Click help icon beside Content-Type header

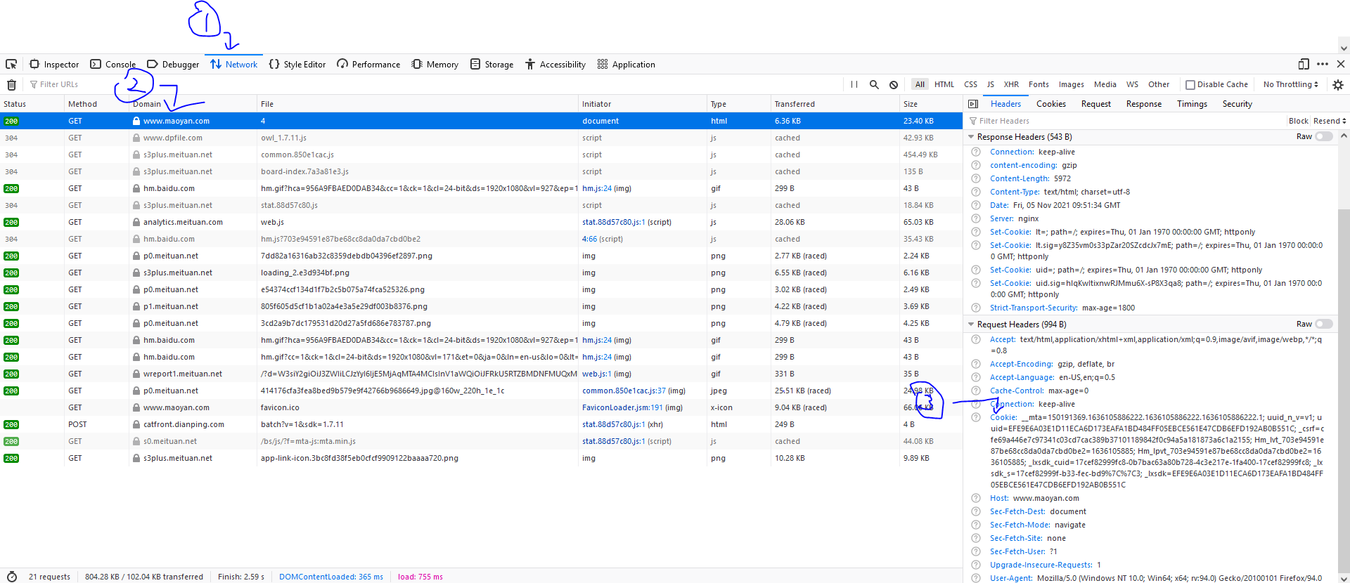pos(976,192)
